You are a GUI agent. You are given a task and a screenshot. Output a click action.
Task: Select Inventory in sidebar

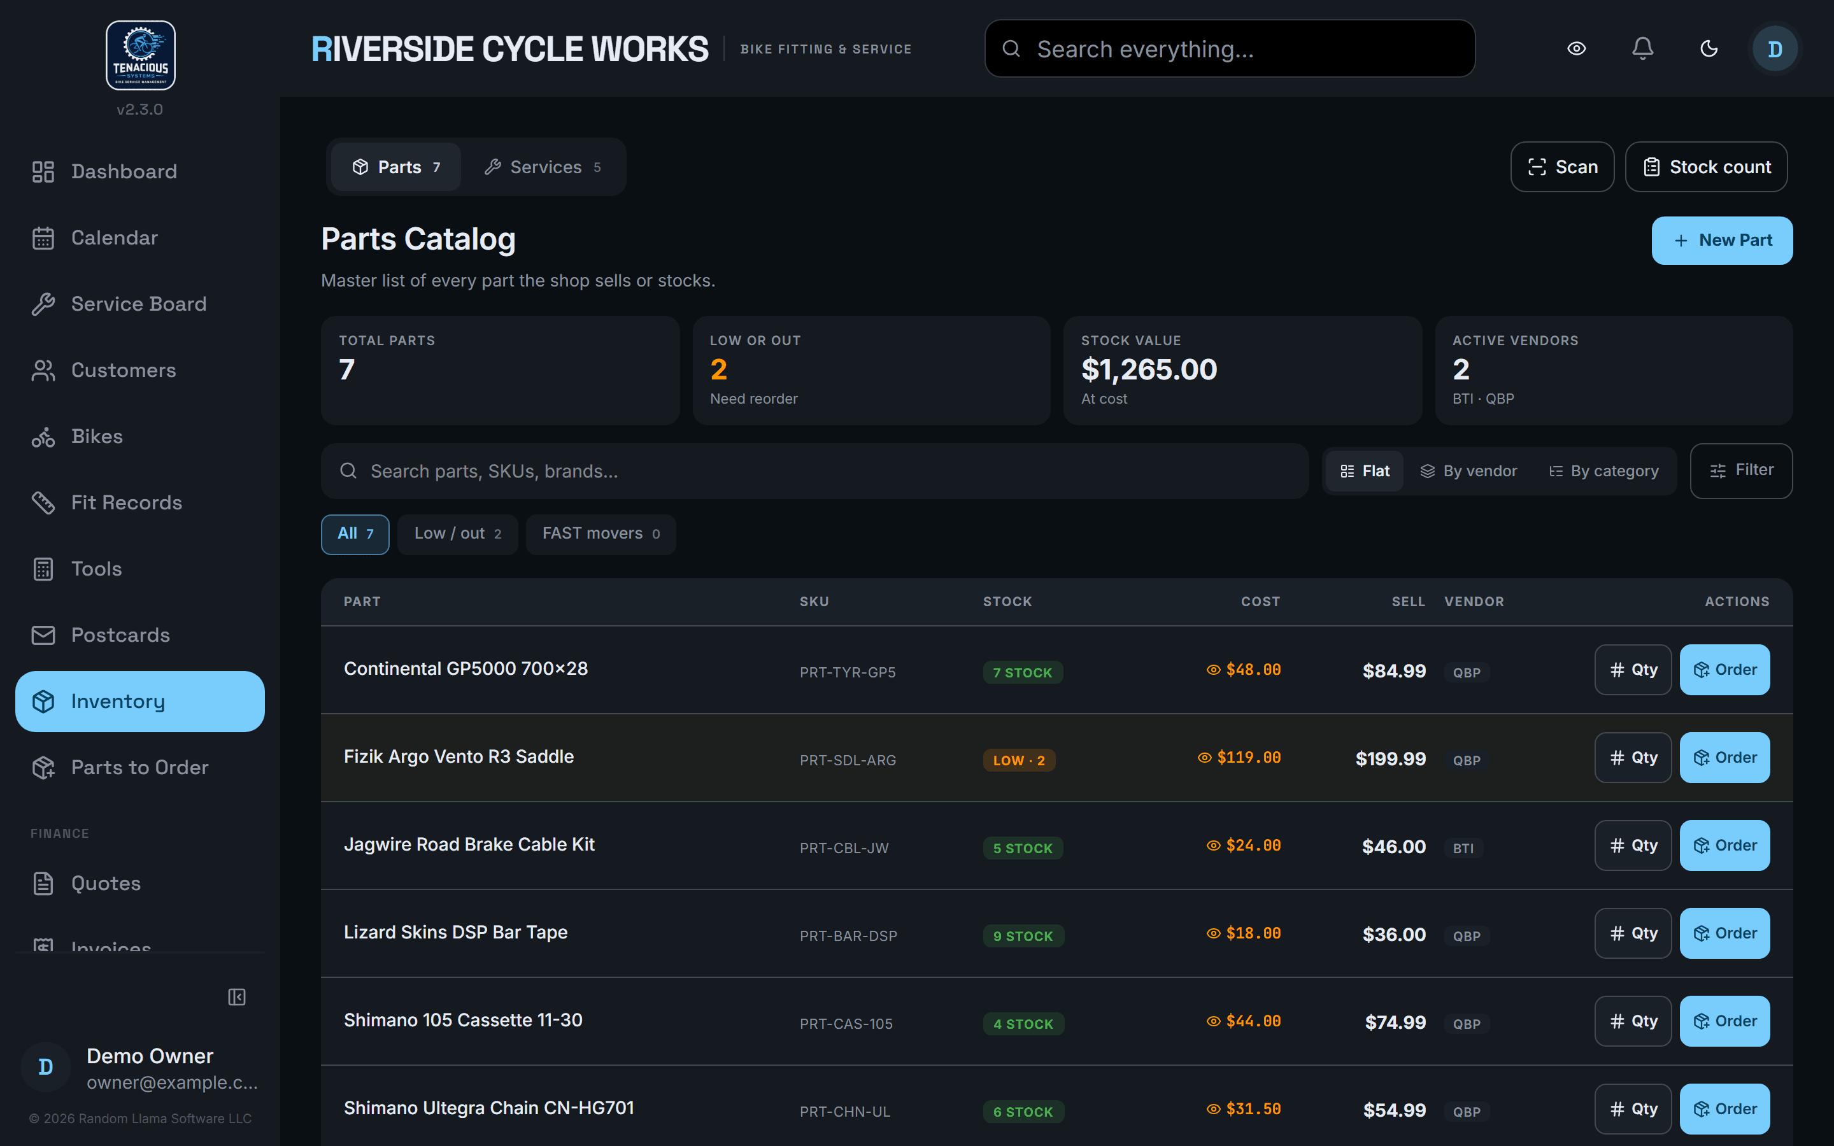click(x=140, y=701)
